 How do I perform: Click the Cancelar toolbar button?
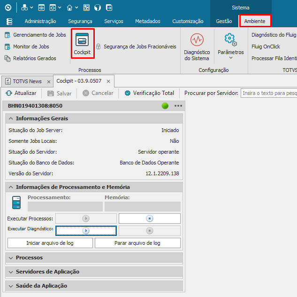point(98,93)
